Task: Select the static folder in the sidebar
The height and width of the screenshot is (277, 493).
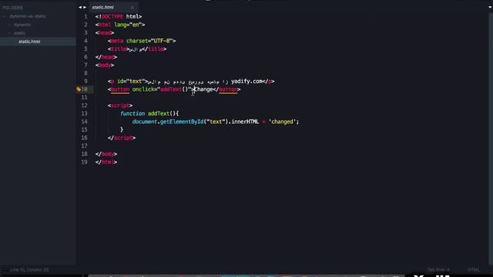Action: [19, 33]
